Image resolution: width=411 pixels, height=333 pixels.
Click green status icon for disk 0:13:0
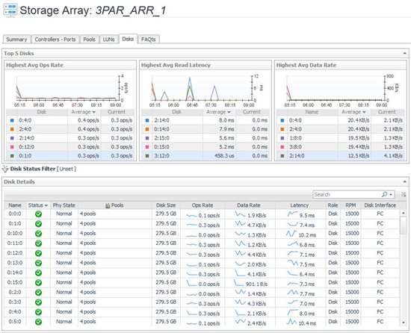pyautogui.click(x=39, y=263)
